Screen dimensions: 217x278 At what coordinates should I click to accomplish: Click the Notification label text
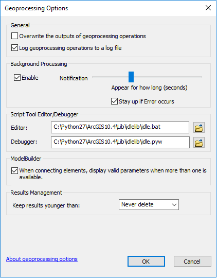74,78
